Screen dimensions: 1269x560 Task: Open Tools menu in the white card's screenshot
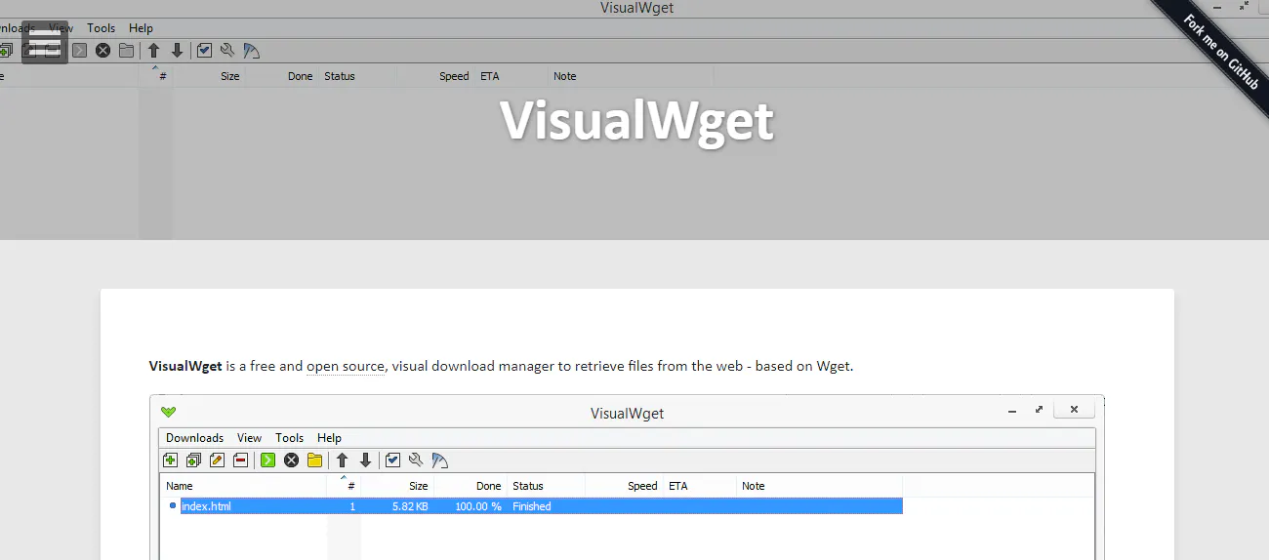pos(290,438)
